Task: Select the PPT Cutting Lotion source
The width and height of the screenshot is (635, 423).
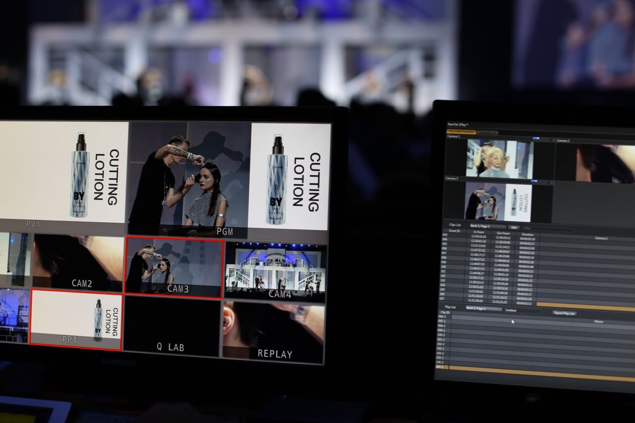Action: click(76, 320)
